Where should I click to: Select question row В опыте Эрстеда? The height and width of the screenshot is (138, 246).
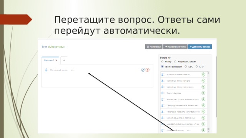(x=184, y=93)
